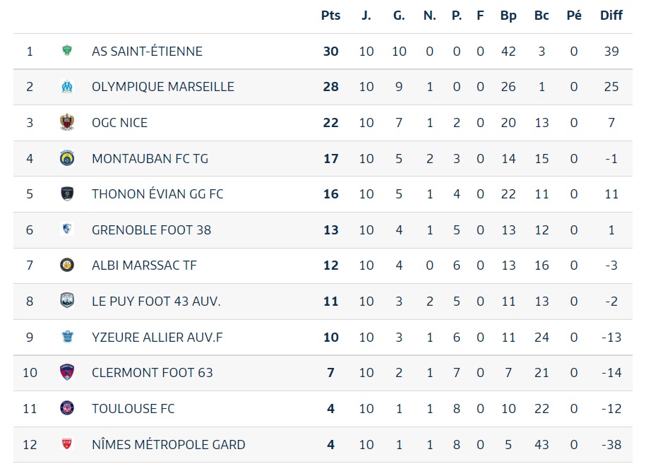Click the OGC Nice club logo
646x471 pixels.
click(67, 122)
